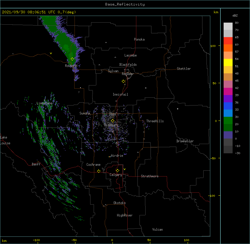
Task: Click the red legend color band
Action: click(228, 41)
